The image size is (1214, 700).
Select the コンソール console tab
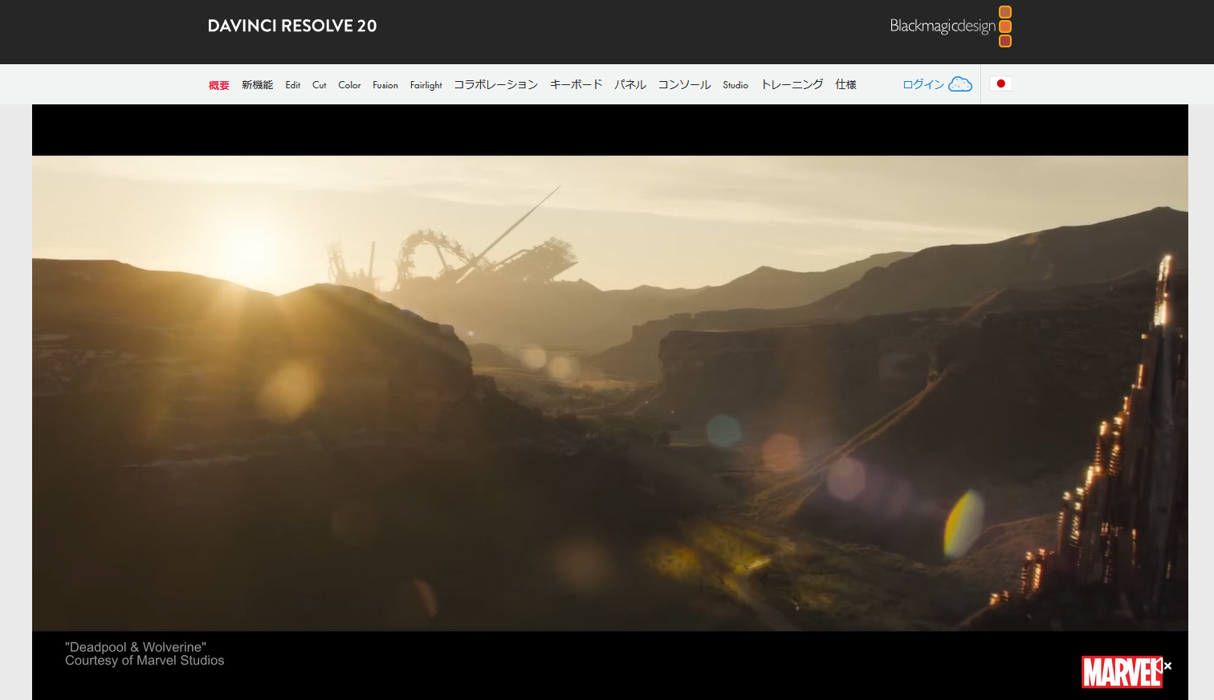pos(684,85)
